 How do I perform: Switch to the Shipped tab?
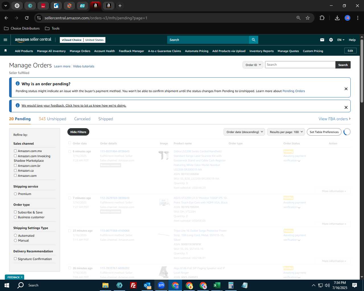(106, 119)
